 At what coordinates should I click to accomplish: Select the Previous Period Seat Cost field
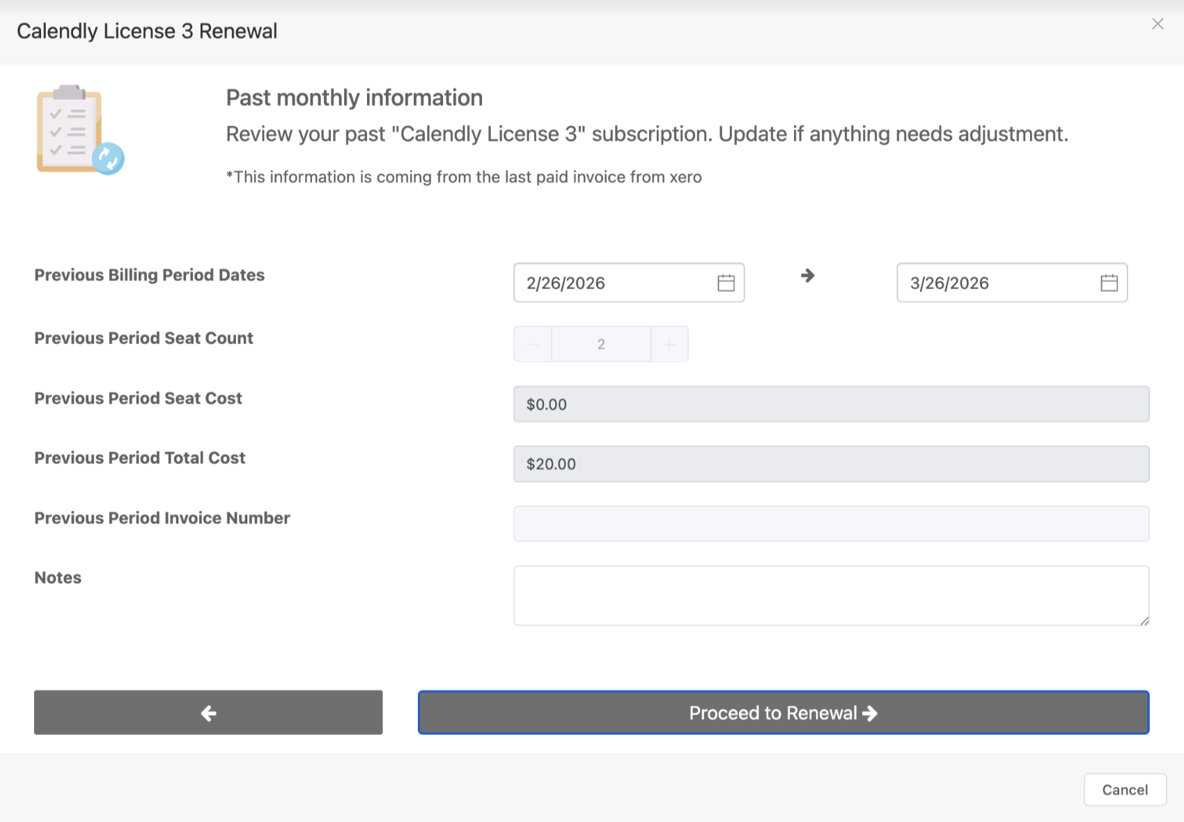(831, 404)
